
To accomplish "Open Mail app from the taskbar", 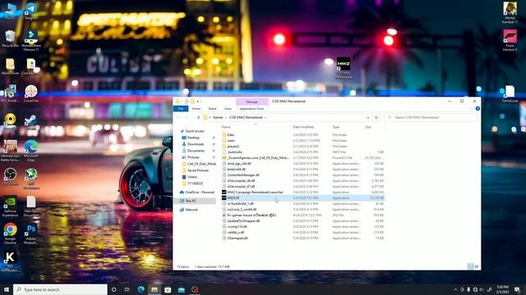I will pos(181,289).
